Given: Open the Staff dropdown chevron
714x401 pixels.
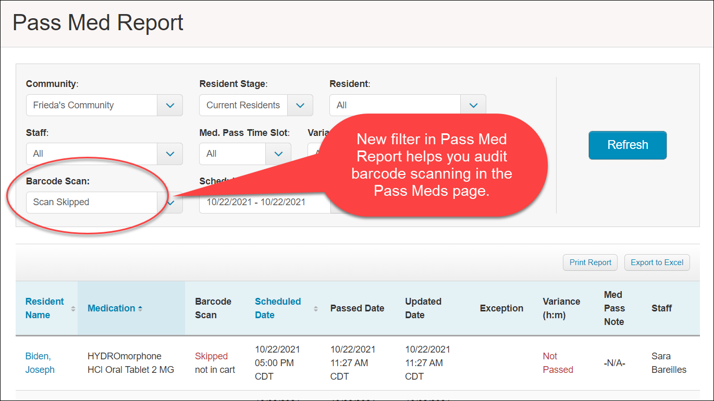Looking at the screenshot, I should (x=170, y=154).
